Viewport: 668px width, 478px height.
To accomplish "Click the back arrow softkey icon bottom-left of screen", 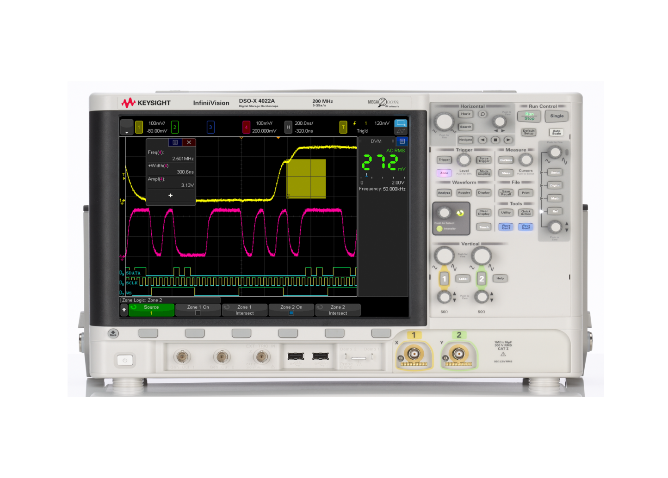I will [124, 310].
